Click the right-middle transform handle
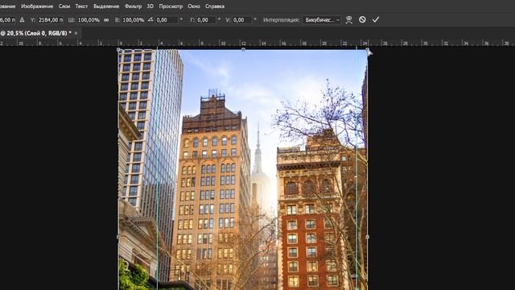Viewport: 515px width, 290px height. tap(368, 237)
